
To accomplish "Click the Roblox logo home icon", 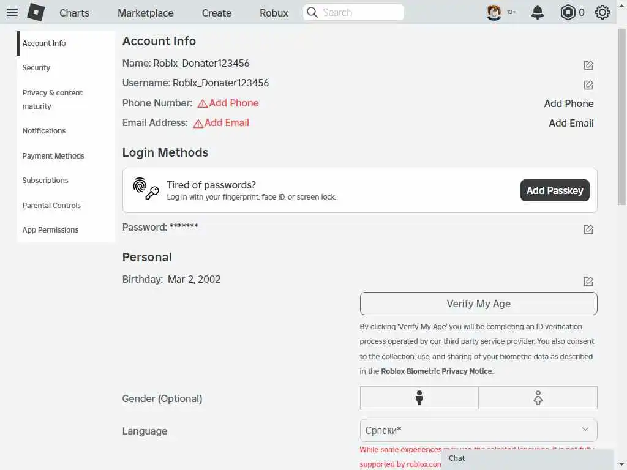I will pyautogui.click(x=36, y=12).
